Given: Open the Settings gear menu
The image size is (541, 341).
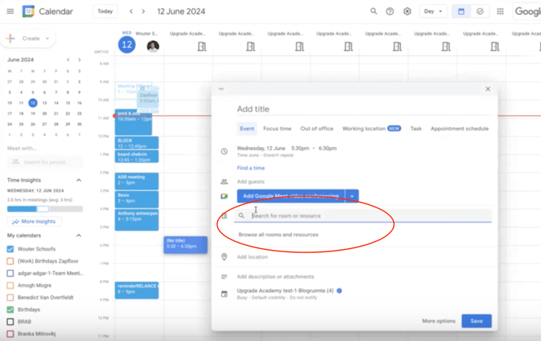Looking at the screenshot, I should click(x=407, y=11).
